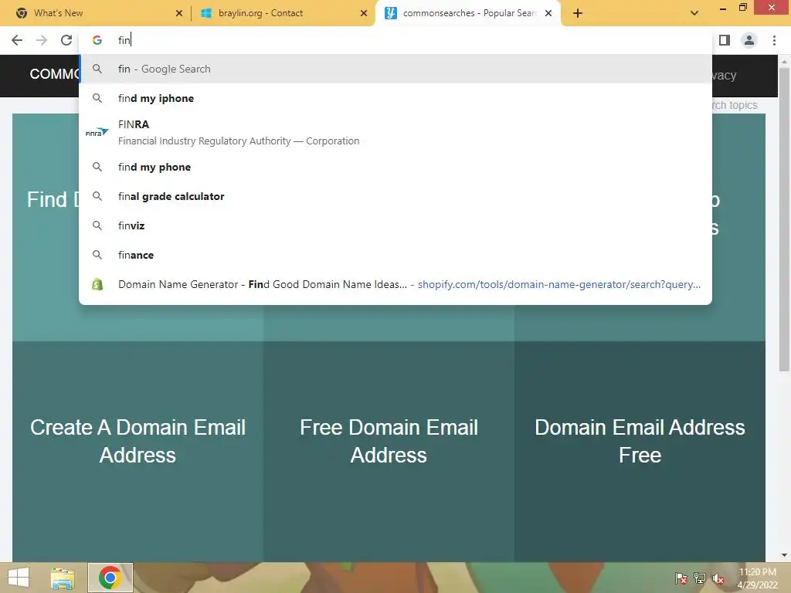Viewport: 791px width, 593px height.
Task: Click the Google icon in address bar
Action: (x=97, y=40)
